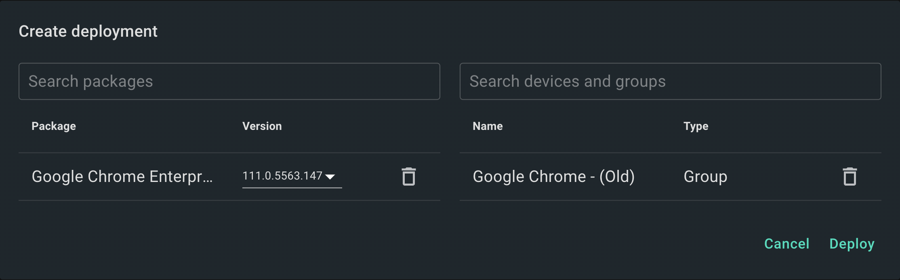Click the Type column header

tap(696, 126)
